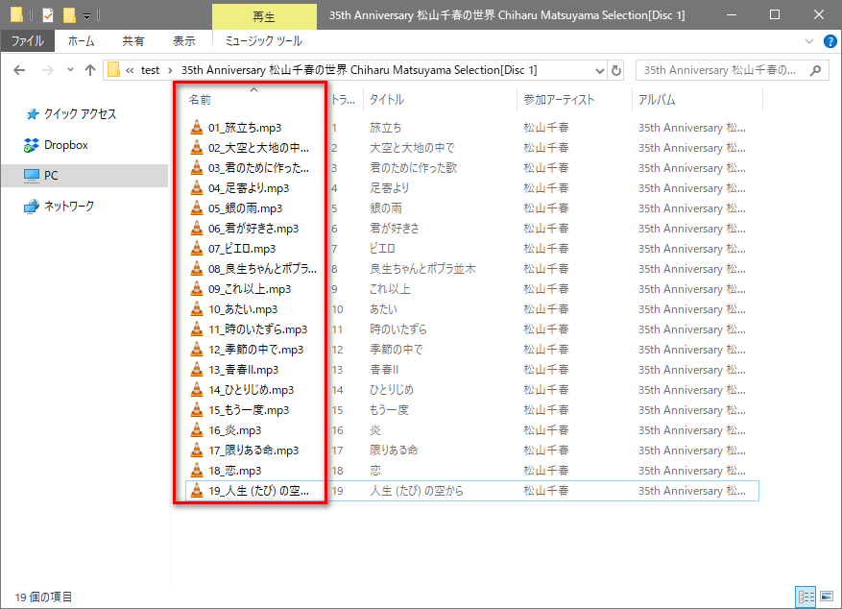
Task: Go up one folder level
Action: [90, 70]
